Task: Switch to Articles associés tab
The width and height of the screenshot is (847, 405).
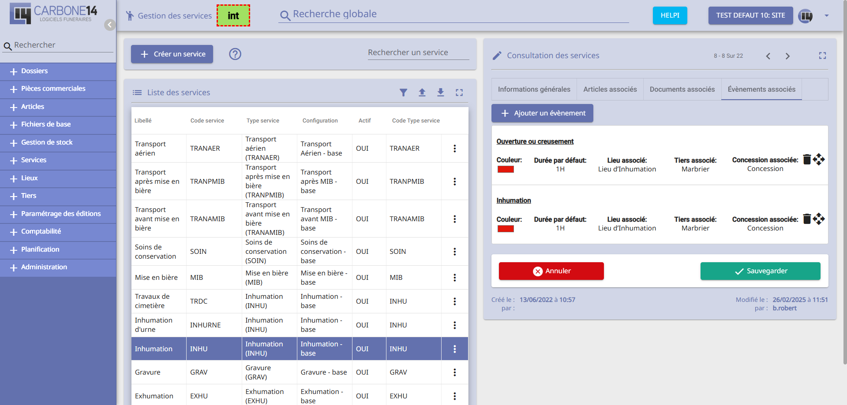Action: pos(610,89)
